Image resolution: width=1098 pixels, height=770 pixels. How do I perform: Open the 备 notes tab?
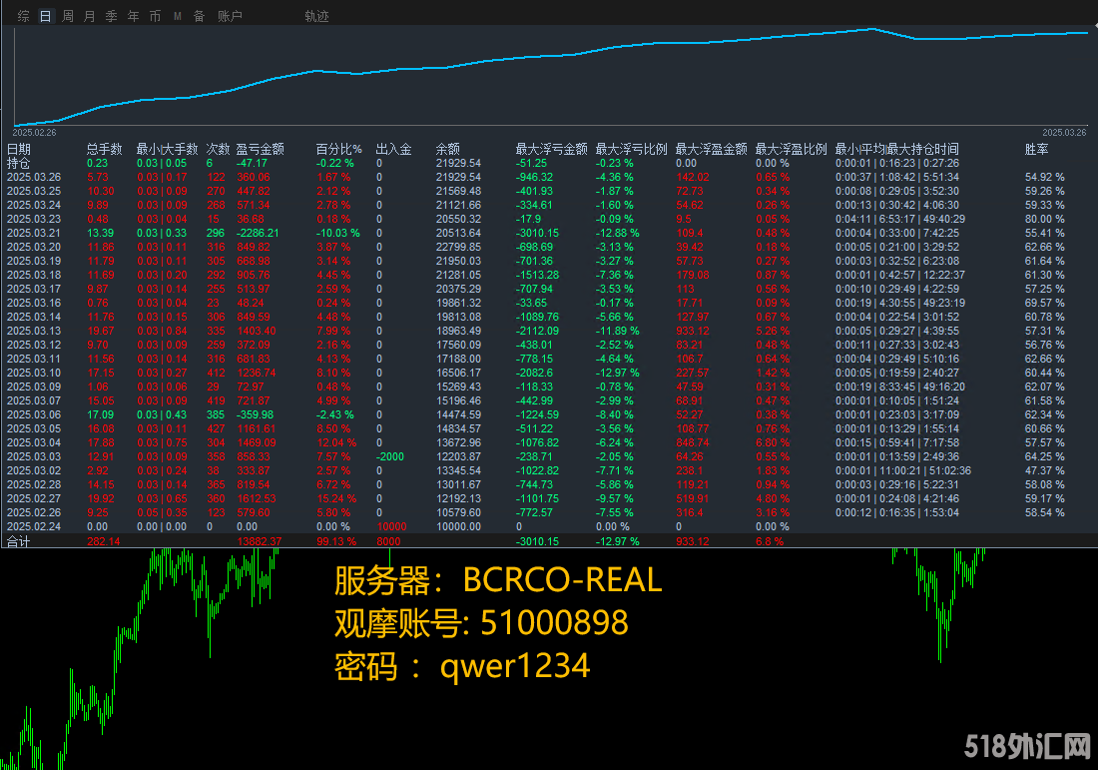tap(199, 16)
